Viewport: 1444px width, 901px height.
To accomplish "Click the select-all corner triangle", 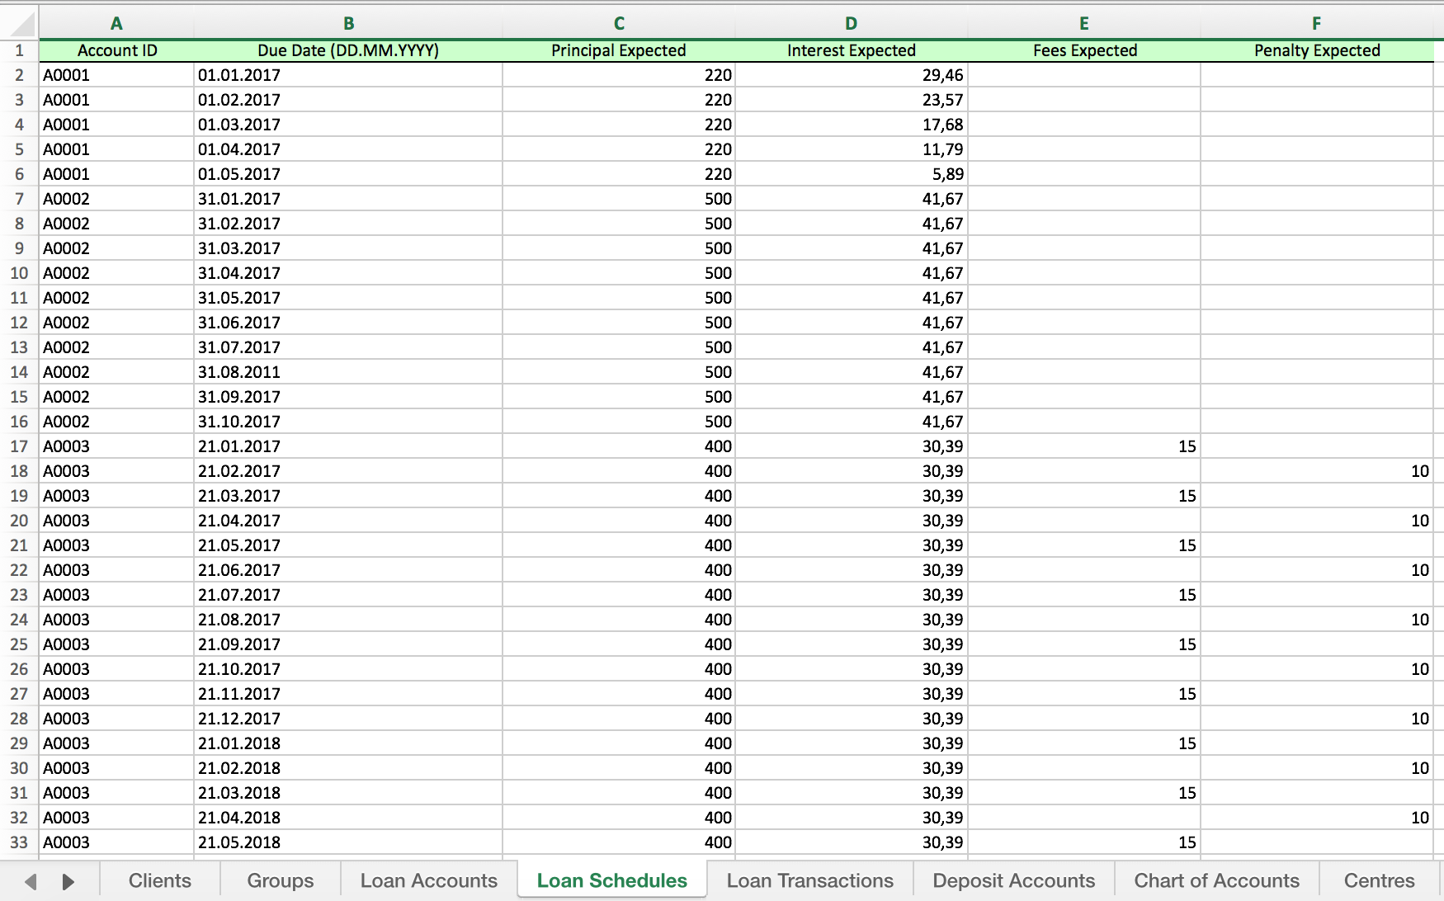I will click(x=20, y=23).
